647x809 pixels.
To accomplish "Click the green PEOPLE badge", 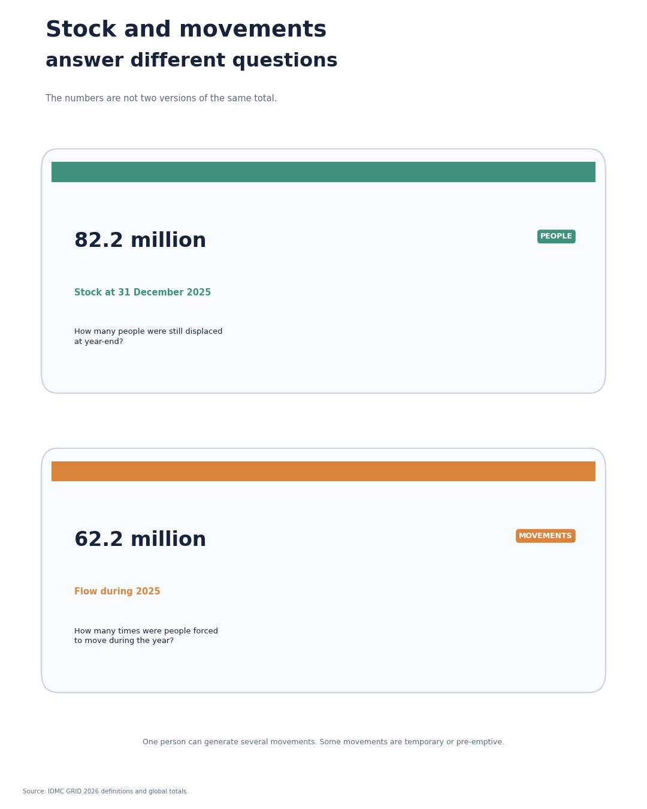I will (556, 237).
